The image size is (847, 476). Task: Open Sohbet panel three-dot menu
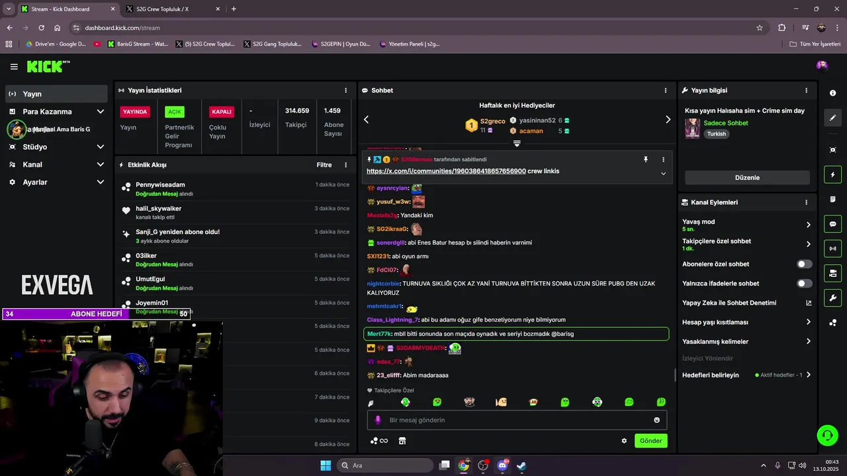point(666,91)
